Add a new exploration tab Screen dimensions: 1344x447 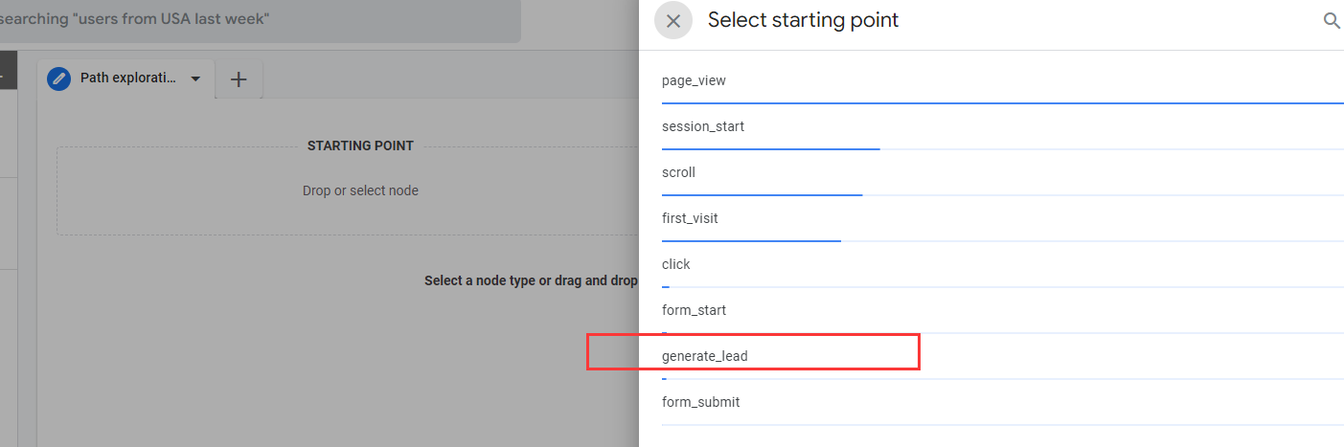point(239,79)
